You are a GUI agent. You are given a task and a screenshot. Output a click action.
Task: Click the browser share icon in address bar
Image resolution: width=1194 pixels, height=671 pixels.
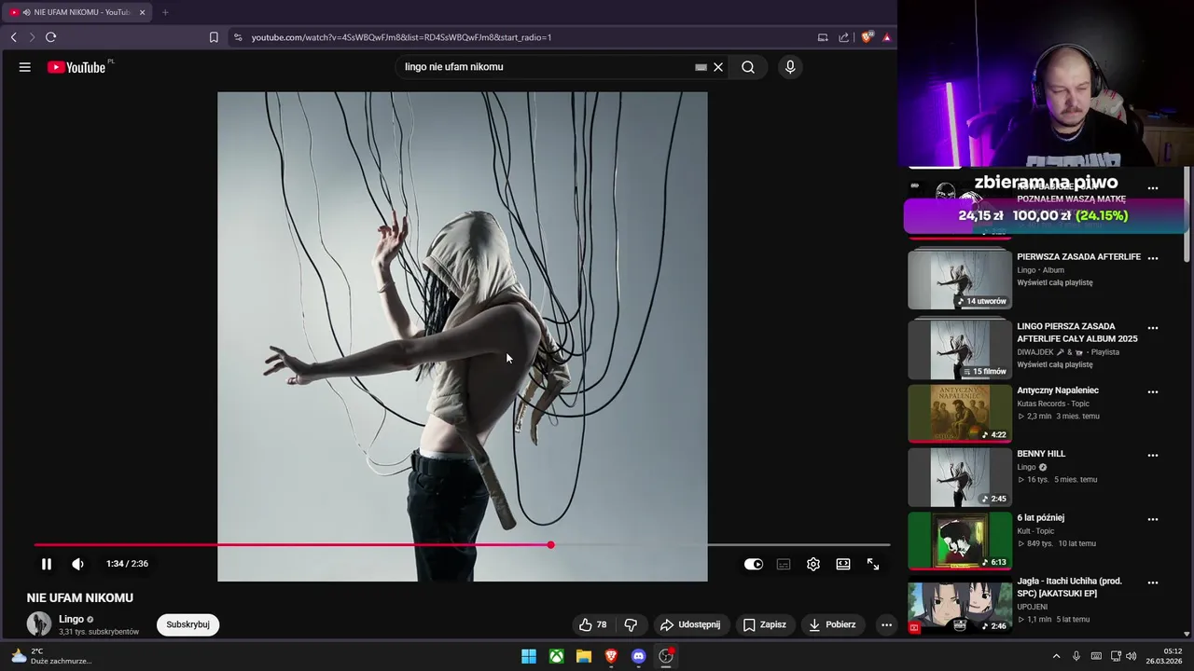coord(844,37)
